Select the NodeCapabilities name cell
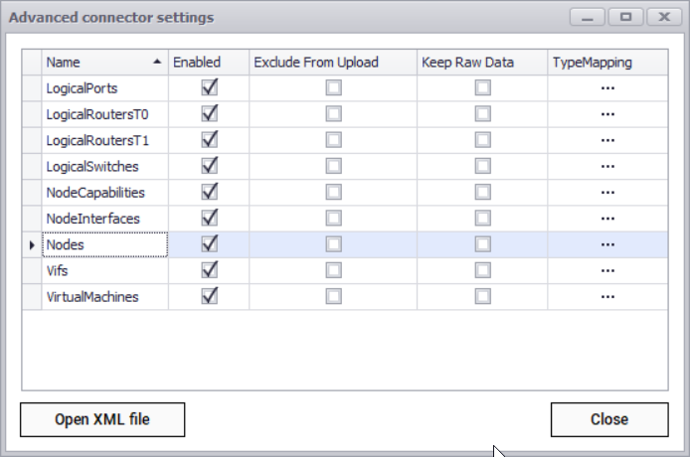Viewport: 690px width, 457px height. point(95,192)
